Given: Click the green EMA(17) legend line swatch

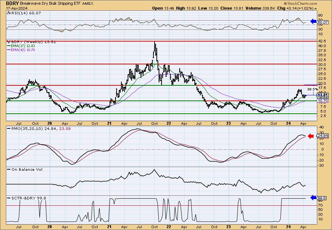Looking at the screenshot, I should point(9,46).
